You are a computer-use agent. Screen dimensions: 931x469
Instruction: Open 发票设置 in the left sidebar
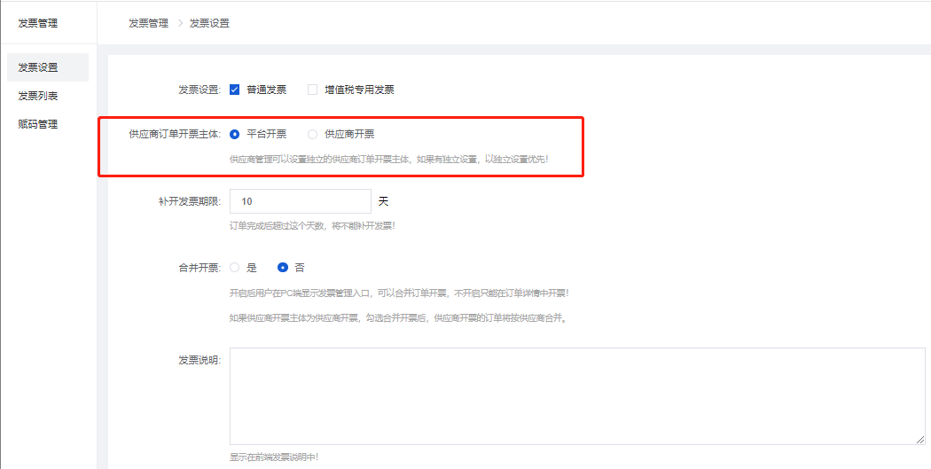click(38, 67)
